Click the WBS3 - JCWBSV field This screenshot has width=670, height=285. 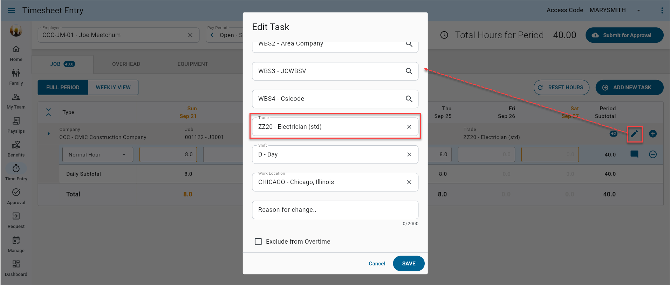pos(335,71)
